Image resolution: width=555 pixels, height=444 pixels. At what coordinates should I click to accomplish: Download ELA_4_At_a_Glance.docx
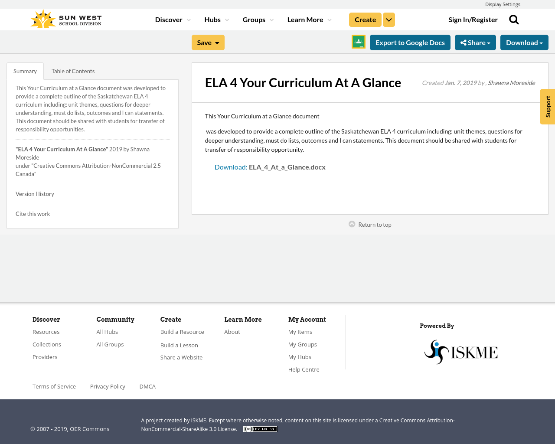pyautogui.click(x=287, y=166)
